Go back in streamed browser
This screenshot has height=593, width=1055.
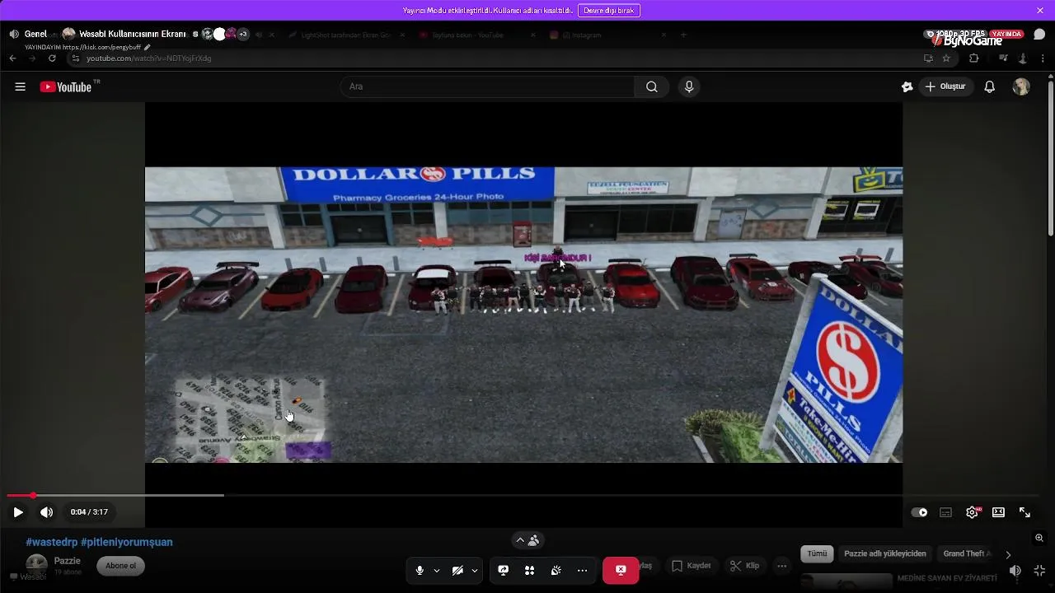(12, 58)
